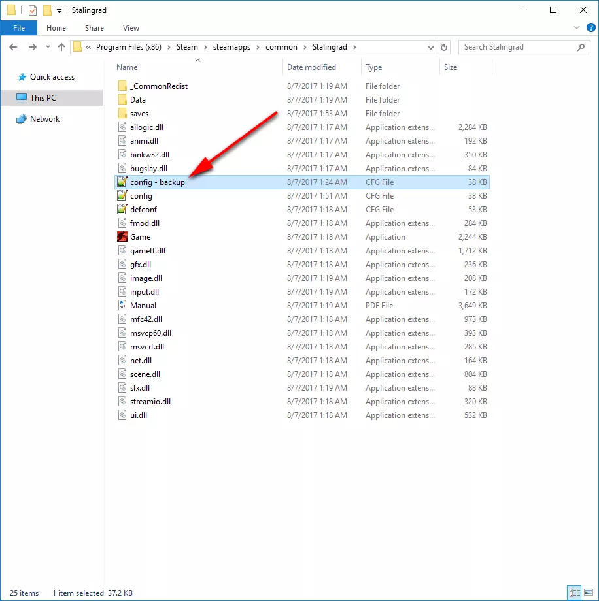Select the input.dll file name
This screenshot has width=599, height=601.
145,292
